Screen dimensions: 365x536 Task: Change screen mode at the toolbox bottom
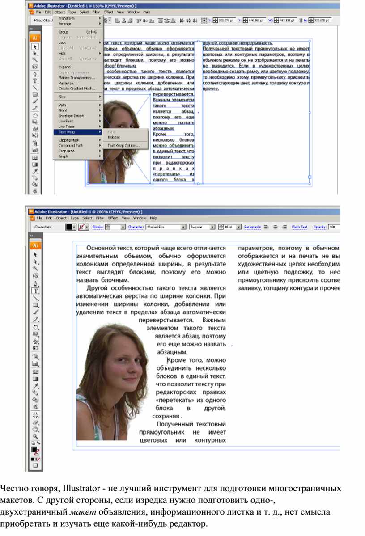[35, 465]
